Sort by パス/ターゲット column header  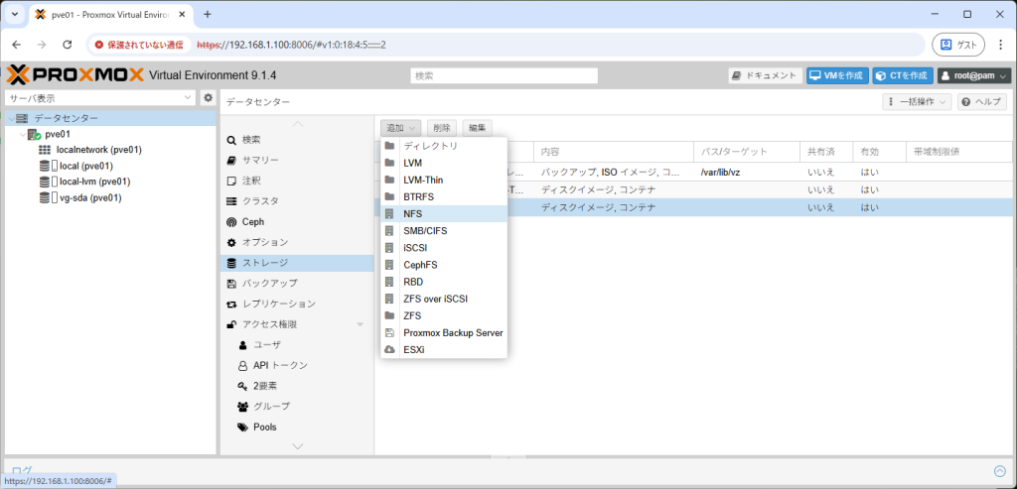tap(747, 152)
